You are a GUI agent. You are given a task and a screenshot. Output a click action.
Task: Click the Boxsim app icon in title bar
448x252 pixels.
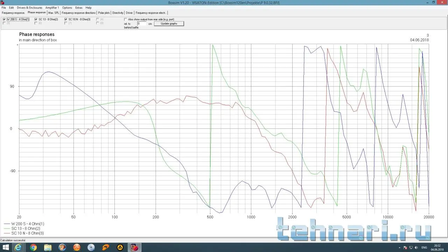[x=2, y=2]
